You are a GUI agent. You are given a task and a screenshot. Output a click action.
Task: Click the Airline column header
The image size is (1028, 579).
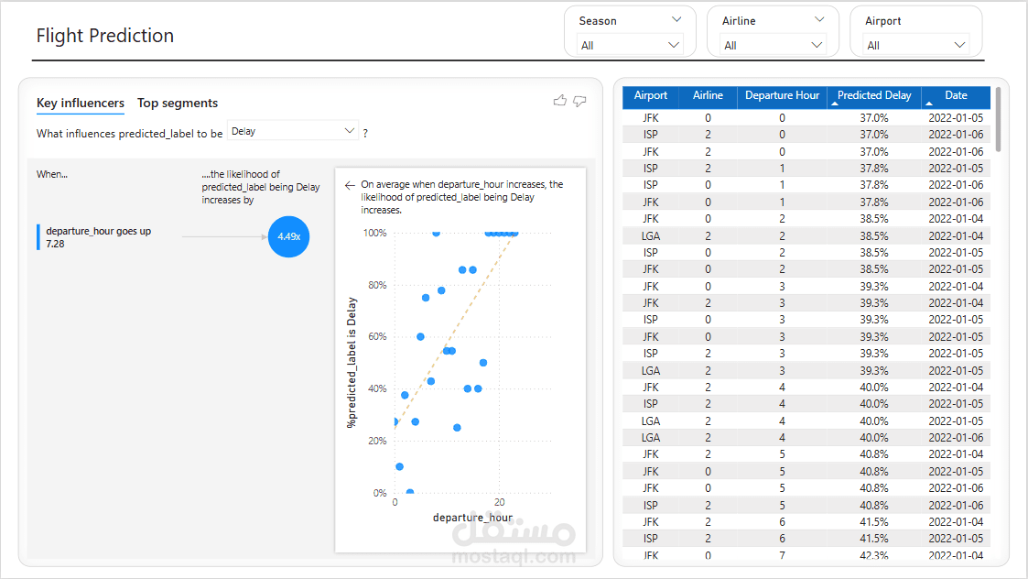tap(708, 96)
